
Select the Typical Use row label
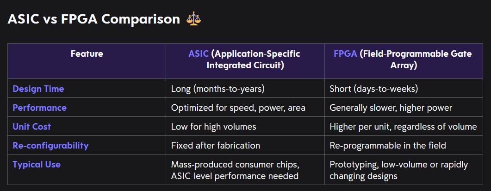[x=37, y=164]
